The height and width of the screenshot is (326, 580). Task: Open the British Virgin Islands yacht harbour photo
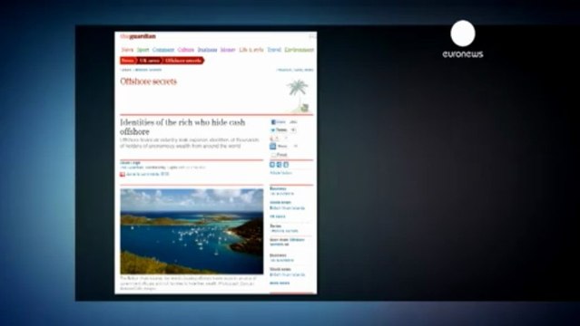(192, 231)
